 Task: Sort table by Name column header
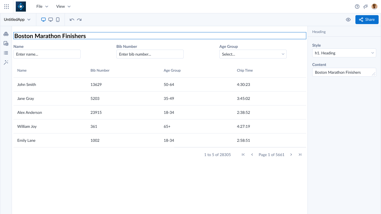[22, 70]
